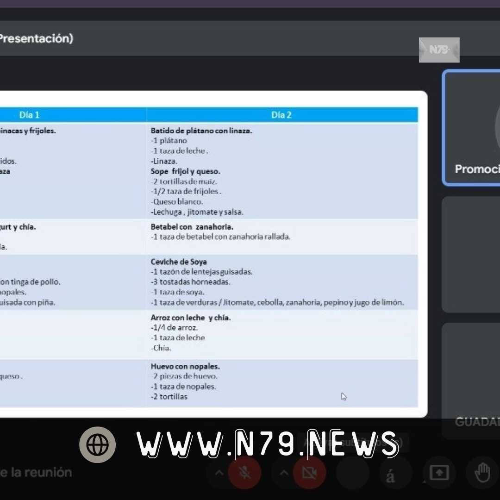The height and width of the screenshot is (500, 500).
Task: Turn on the camera with the red button
Action: (x=309, y=473)
